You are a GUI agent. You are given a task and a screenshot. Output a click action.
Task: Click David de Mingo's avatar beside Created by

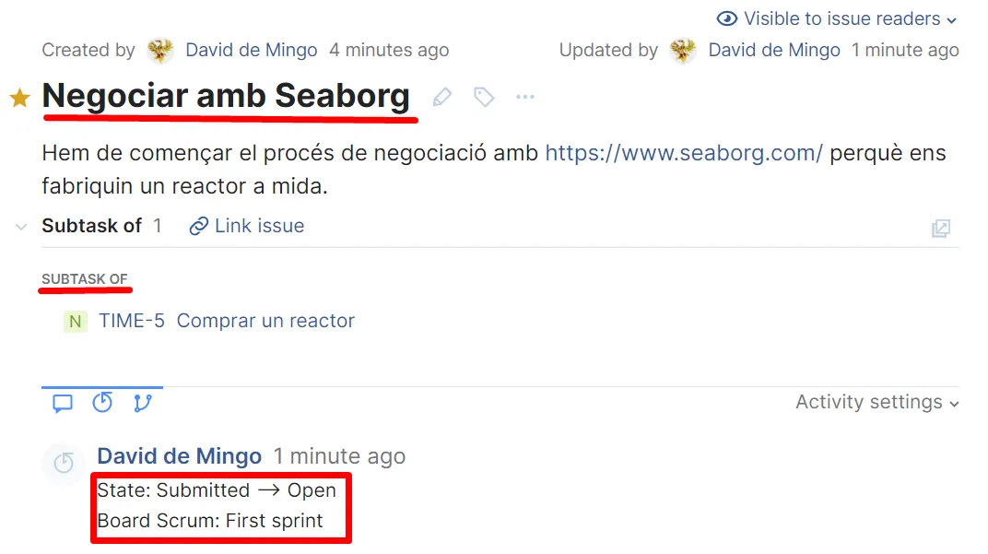pyautogui.click(x=160, y=51)
